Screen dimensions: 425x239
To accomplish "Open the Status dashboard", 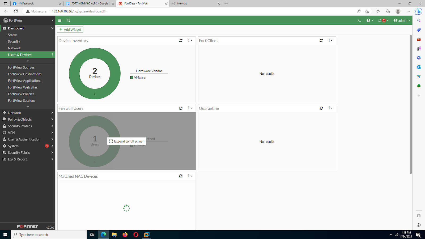I will 12,35.
